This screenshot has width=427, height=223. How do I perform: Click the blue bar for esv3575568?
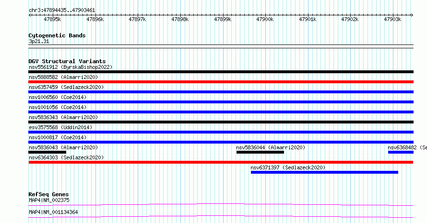[x=221, y=132]
